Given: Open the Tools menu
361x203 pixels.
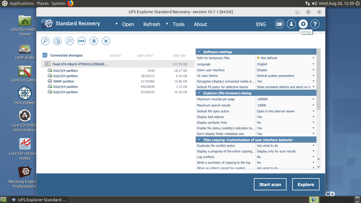Looking at the screenshot, I should 179,24.
